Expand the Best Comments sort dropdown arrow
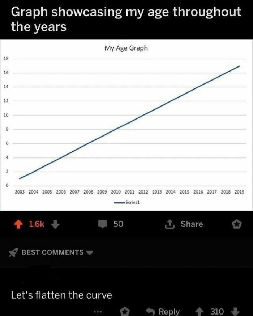This screenshot has width=253, height=316. click(x=90, y=252)
